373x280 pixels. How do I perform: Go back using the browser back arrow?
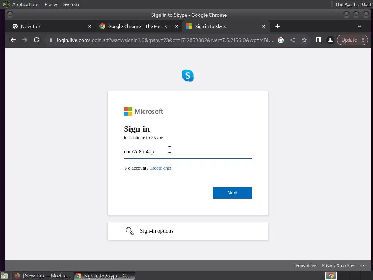[x=13, y=40]
